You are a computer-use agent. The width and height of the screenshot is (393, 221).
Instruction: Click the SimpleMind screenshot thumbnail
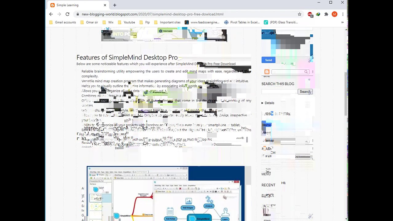(165, 193)
